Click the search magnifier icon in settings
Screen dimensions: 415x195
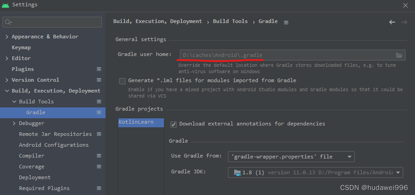click(8, 22)
